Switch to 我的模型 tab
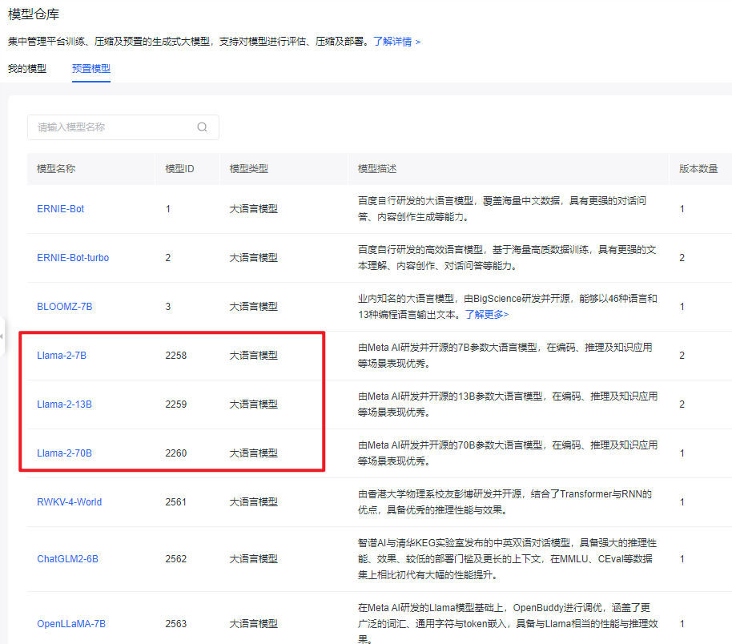Image resolution: width=732 pixels, height=644 pixels. [x=27, y=69]
